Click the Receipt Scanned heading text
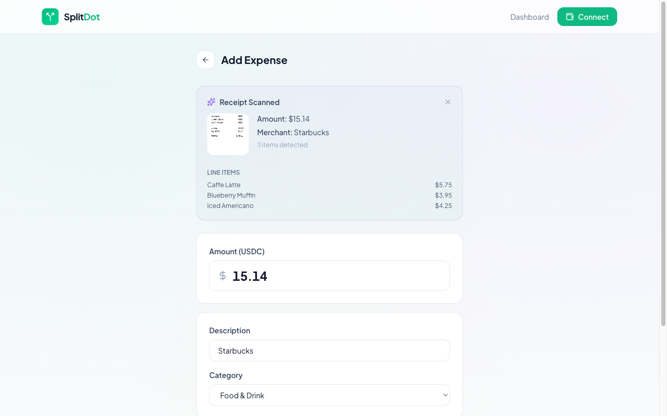This screenshot has width=667, height=416. click(249, 102)
